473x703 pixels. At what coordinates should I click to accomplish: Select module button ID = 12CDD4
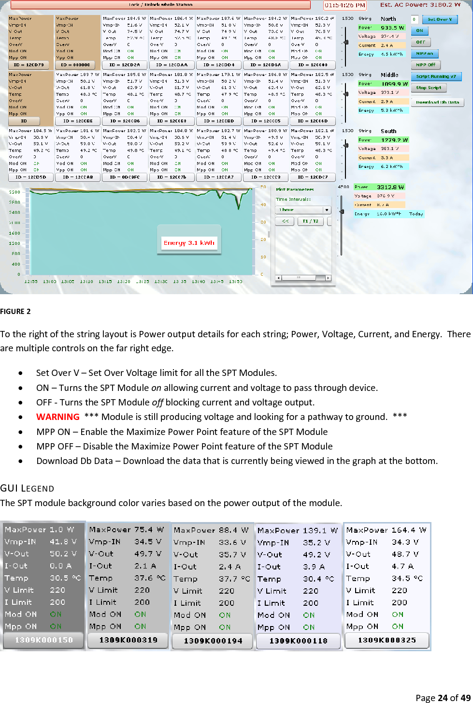(x=218, y=64)
